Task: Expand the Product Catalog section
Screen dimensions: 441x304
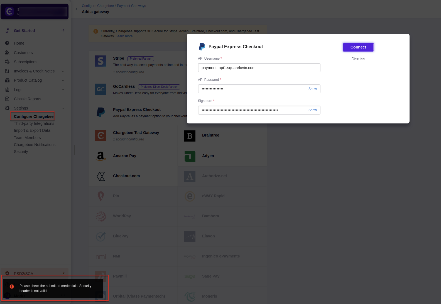Action: (63, 80)
